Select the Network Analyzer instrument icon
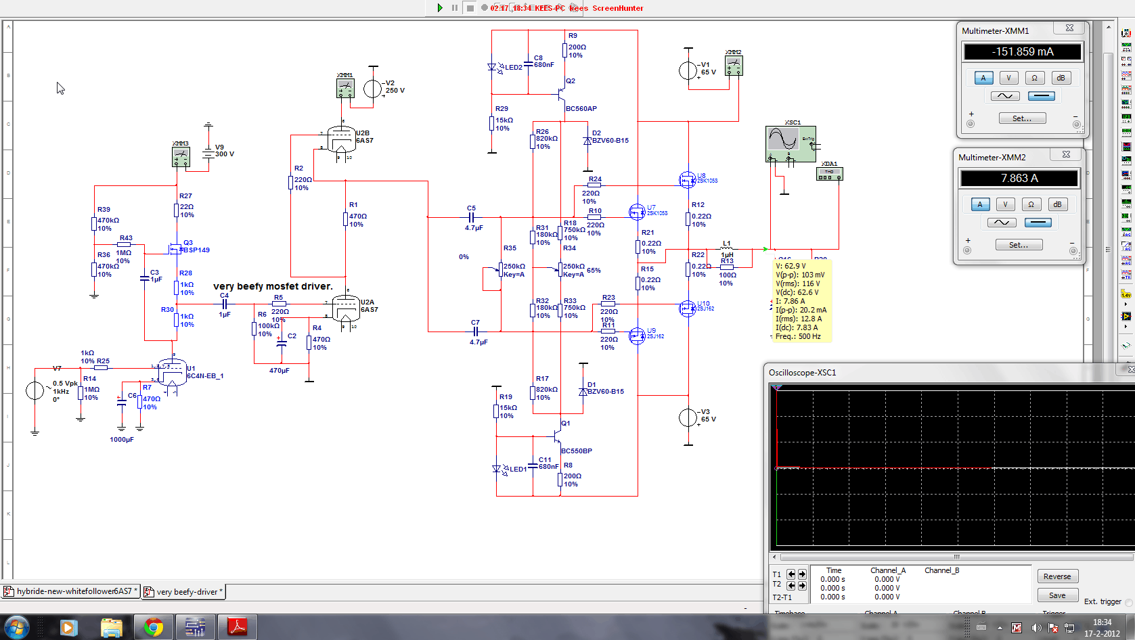 point(1126,218)
